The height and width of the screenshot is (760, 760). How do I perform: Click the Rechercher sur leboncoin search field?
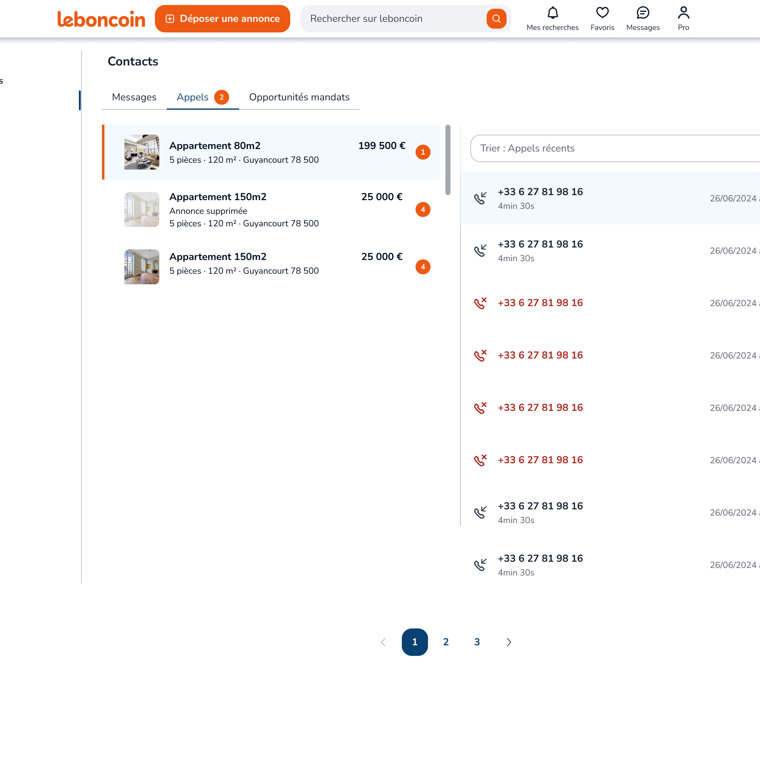point(393,18)
